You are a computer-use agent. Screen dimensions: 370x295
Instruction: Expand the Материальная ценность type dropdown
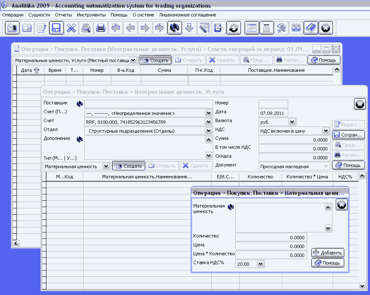tap(106, 166)
